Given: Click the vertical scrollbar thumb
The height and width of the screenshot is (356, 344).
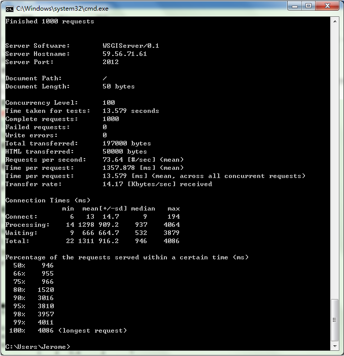Looking at the screenshot, I should click(x=335, y=320).
